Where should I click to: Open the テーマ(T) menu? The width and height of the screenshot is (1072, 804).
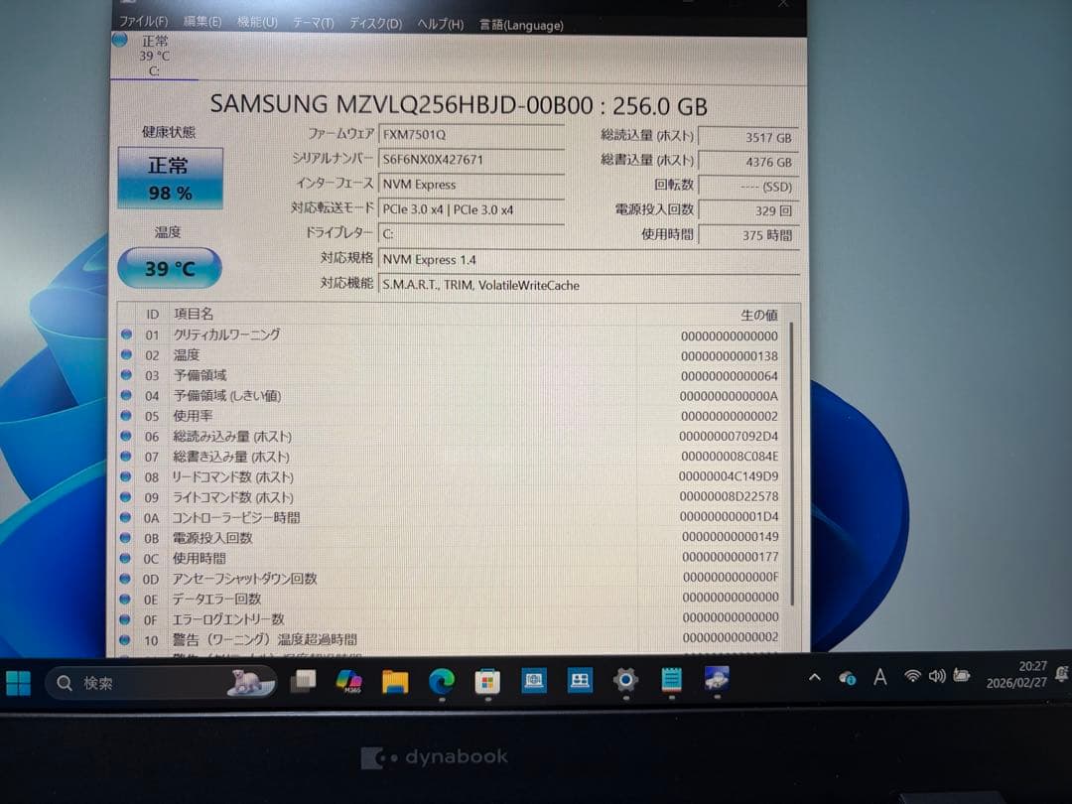[x=313, y=23]
